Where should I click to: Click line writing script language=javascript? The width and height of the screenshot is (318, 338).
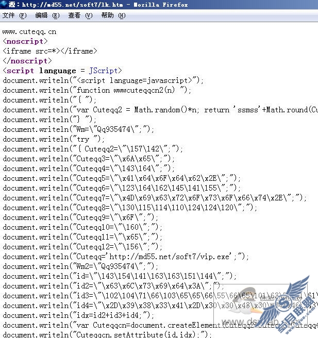103,80
